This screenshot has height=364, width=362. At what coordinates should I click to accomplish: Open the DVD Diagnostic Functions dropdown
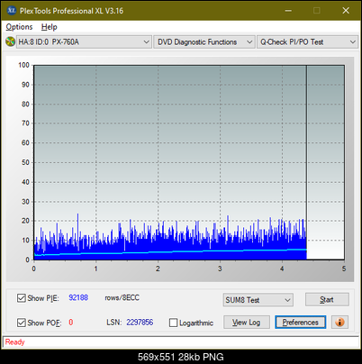[x=204, y=42]
